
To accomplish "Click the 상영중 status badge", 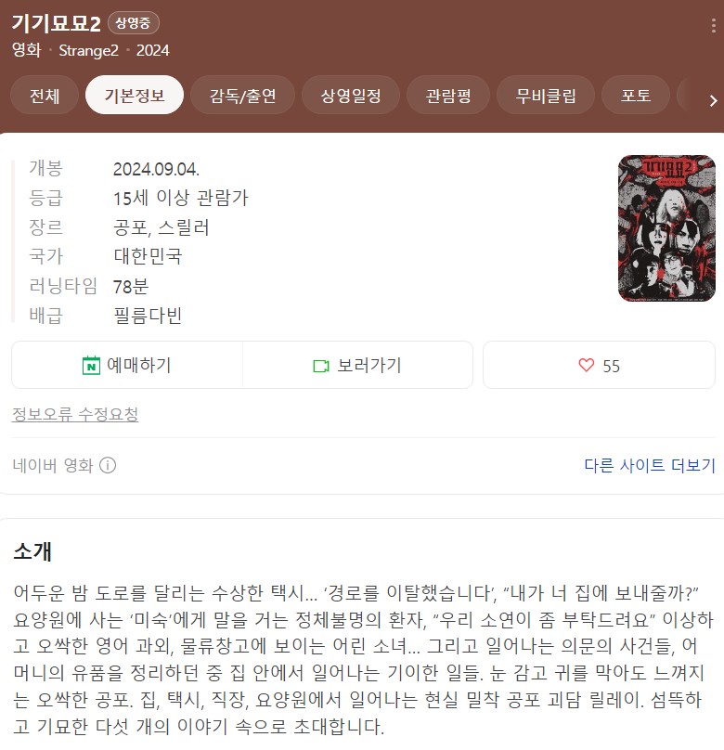I will [x=134, y=23].
